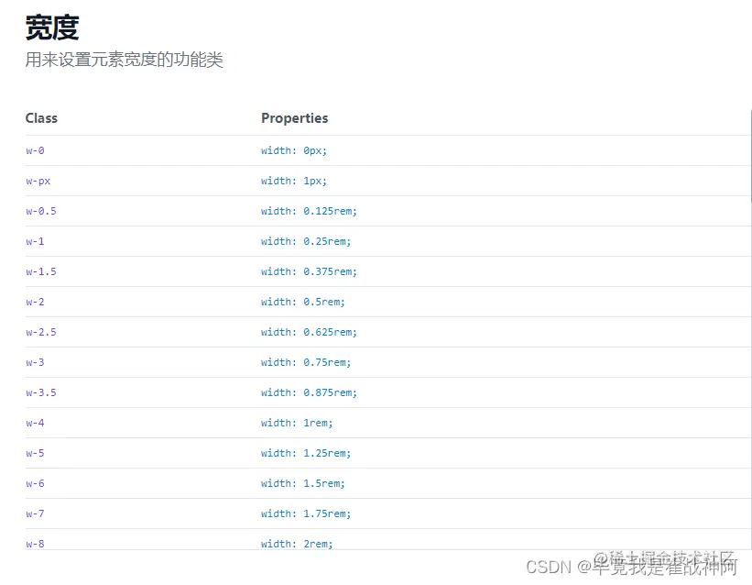This screenshot has width=752, height=585.
Task: Click the w-7 class name
Action: point(35,513)
